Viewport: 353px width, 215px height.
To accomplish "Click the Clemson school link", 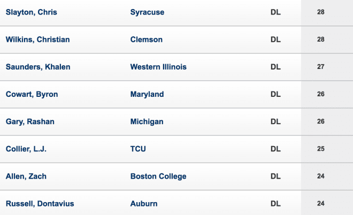I will (x=147, y=40).
